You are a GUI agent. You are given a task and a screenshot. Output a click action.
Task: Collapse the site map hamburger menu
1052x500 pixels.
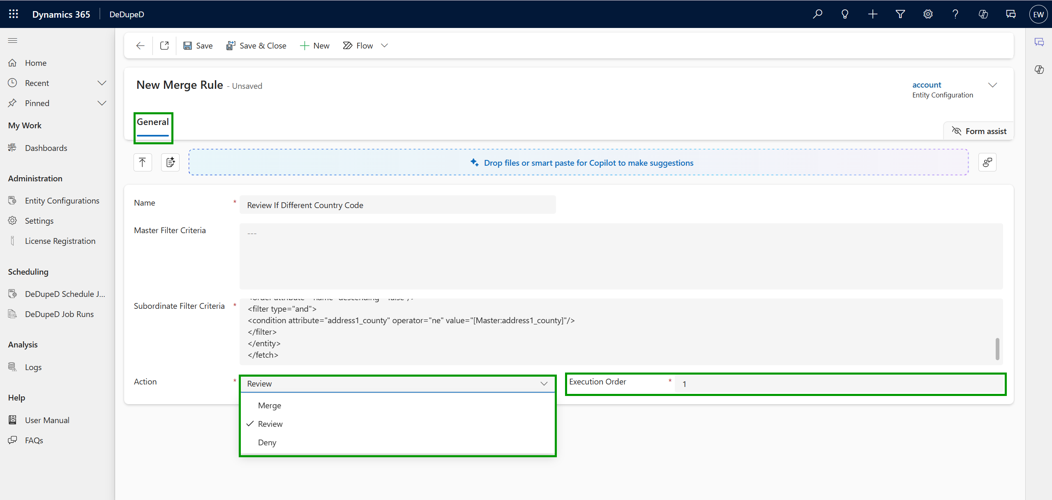click(x=13, y=40)
